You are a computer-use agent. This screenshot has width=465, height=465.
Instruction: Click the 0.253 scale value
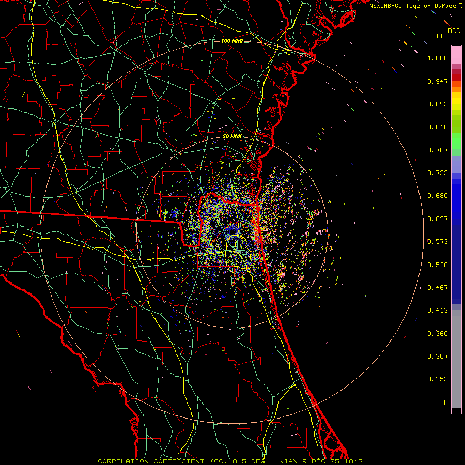pyautogui.click(x=438, y=379)
